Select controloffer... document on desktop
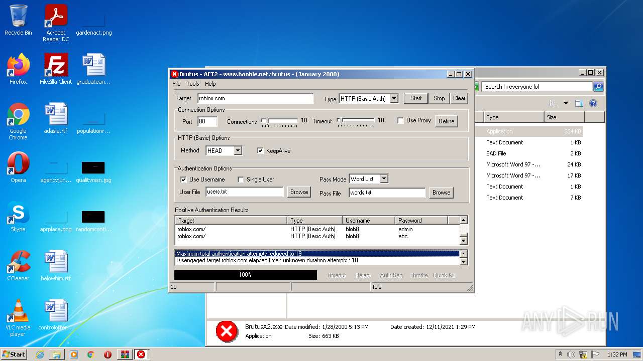 56,315
